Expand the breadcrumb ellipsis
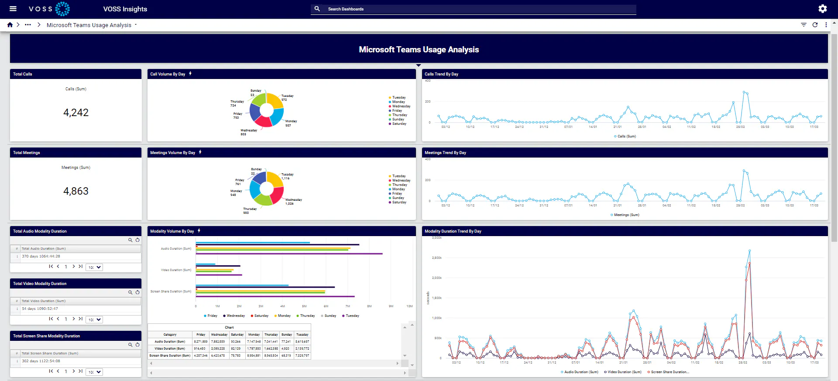 pyautogui.click(x=28, y=25)
